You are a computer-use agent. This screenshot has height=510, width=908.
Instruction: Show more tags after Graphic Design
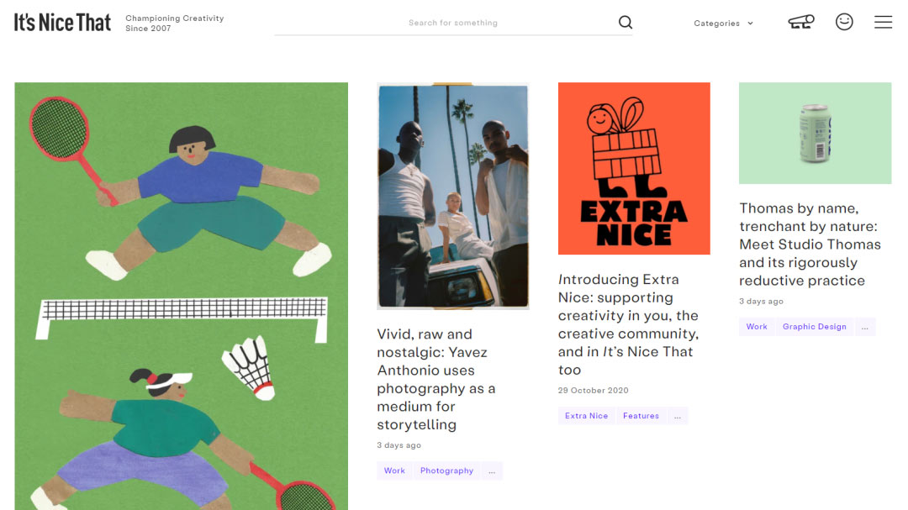(865, 327)
